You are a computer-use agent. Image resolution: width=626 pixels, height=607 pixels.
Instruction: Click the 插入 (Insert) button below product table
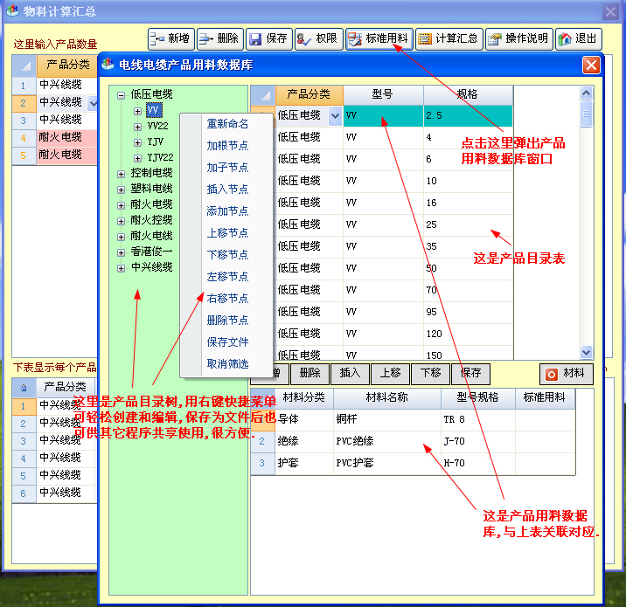350,373
